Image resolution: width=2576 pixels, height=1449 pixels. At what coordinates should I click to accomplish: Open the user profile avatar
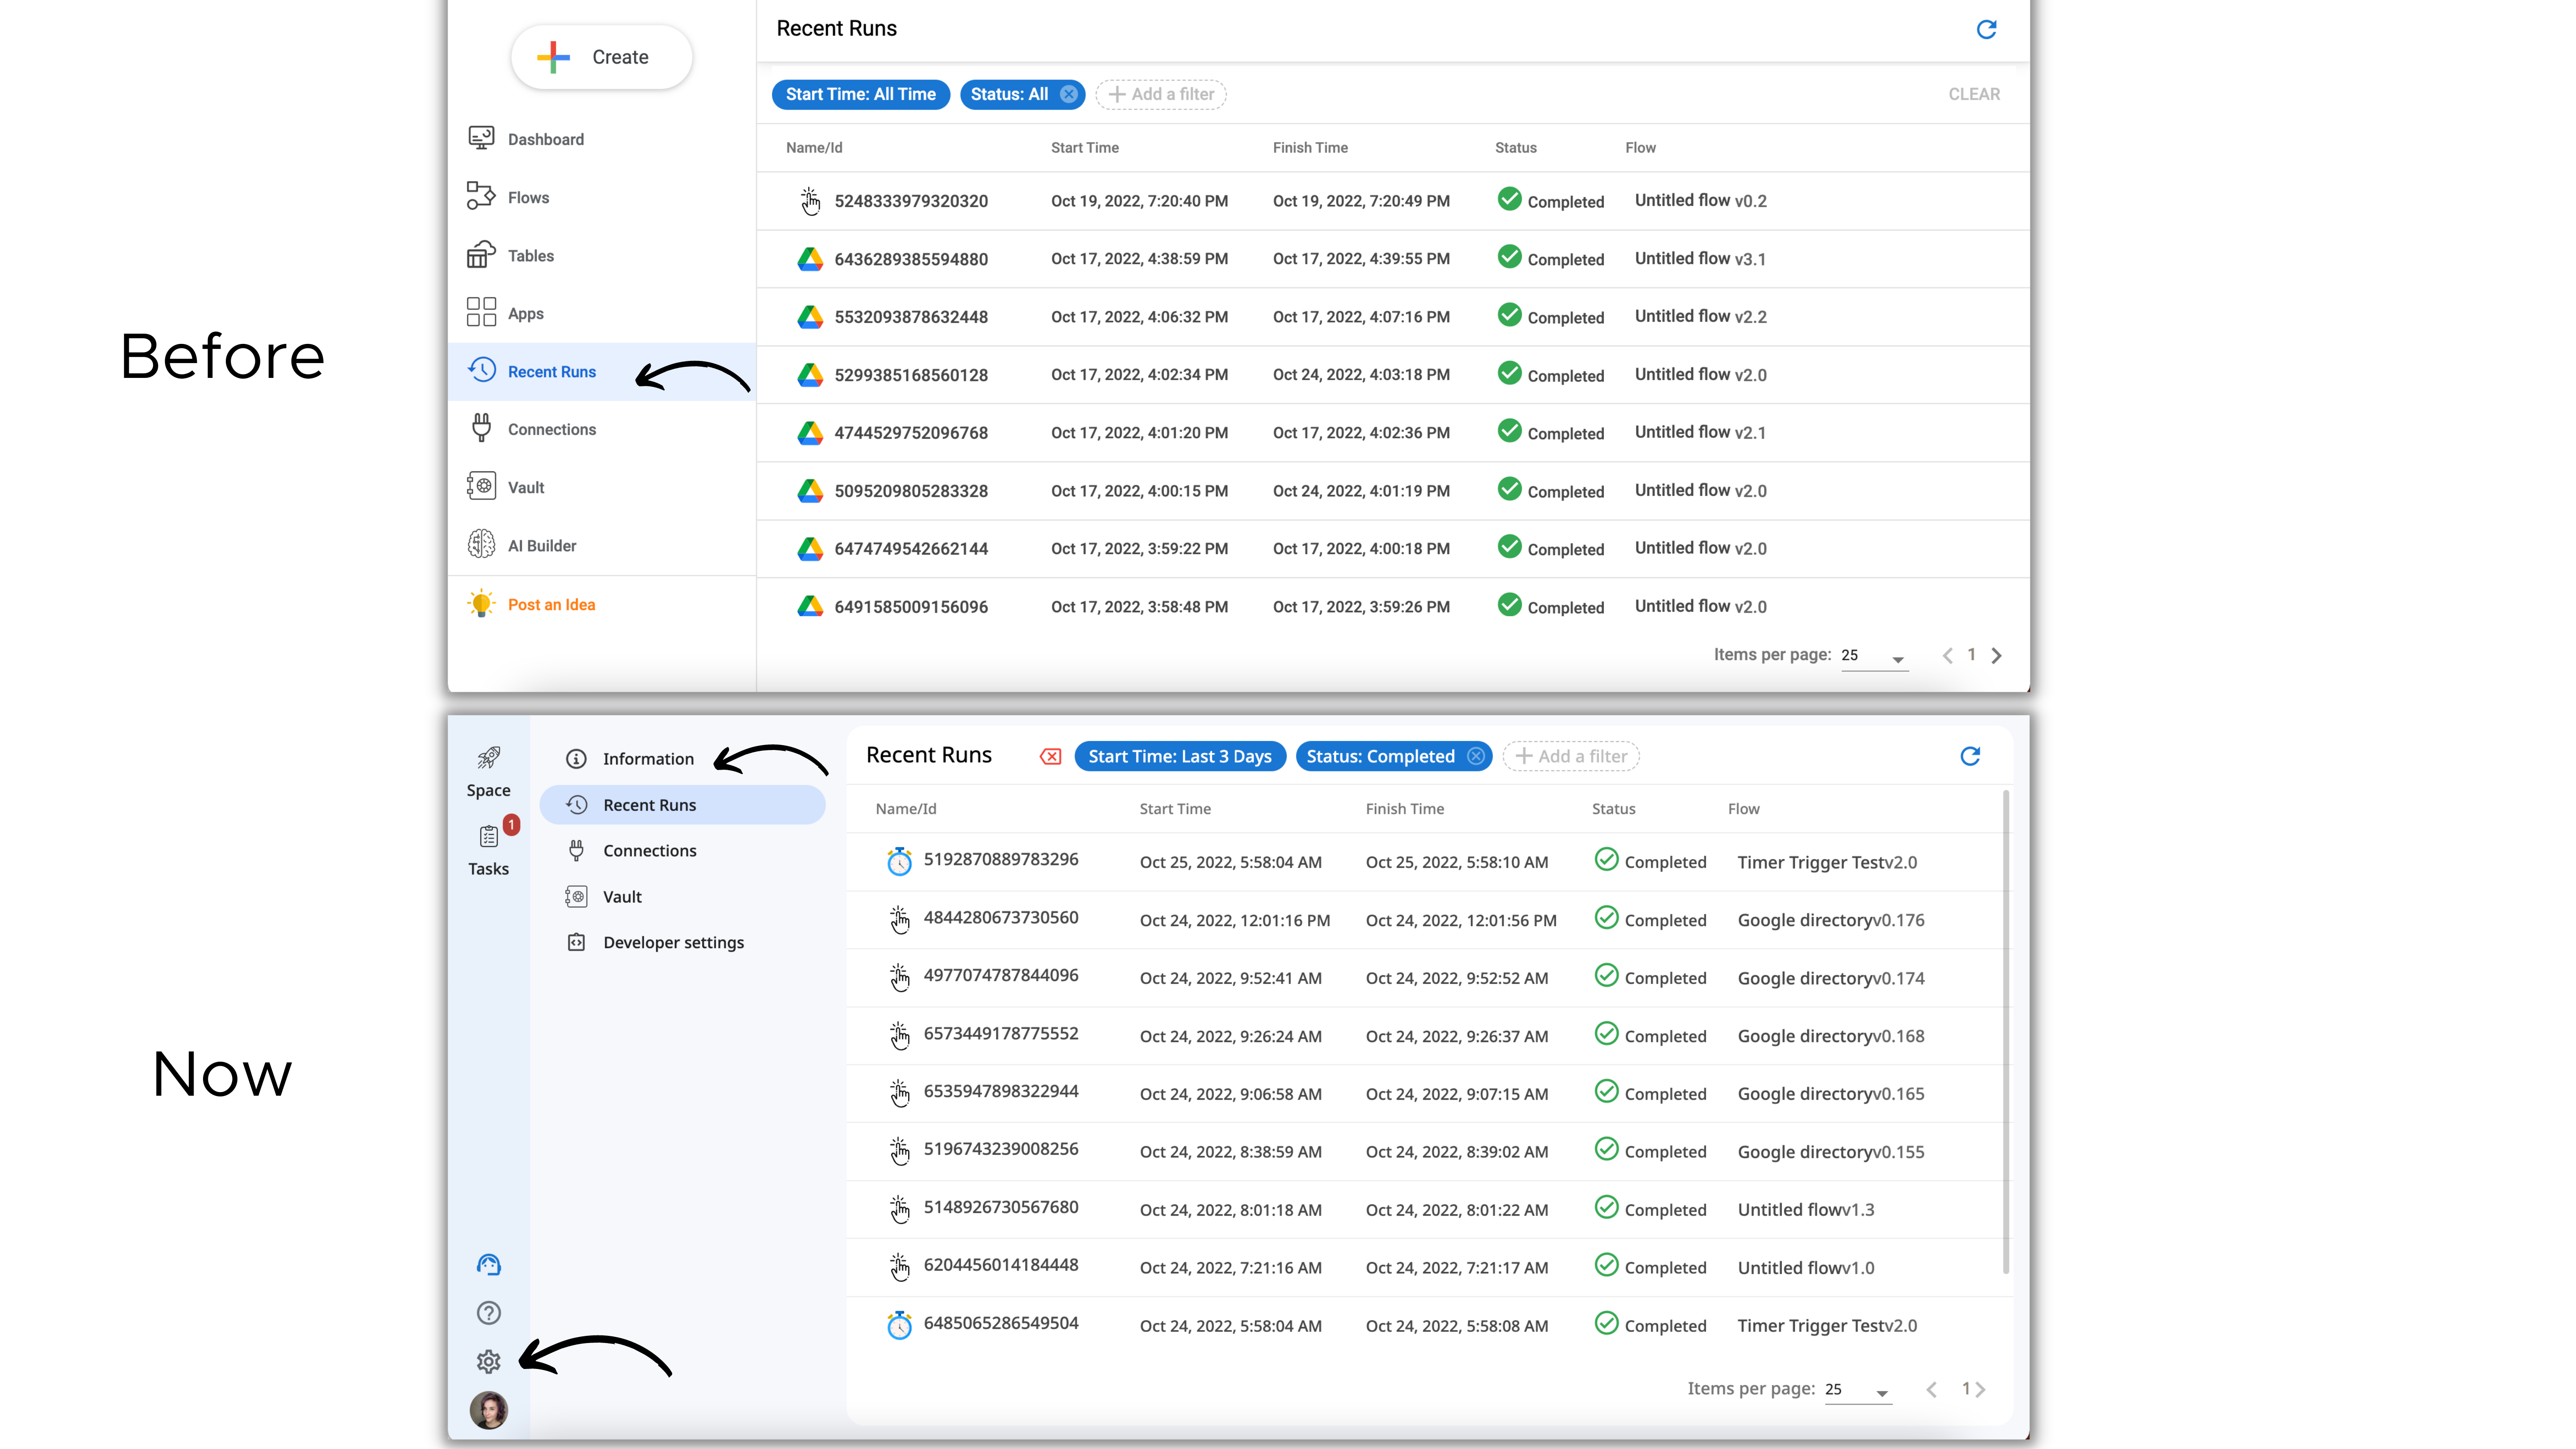[488, 1410]
